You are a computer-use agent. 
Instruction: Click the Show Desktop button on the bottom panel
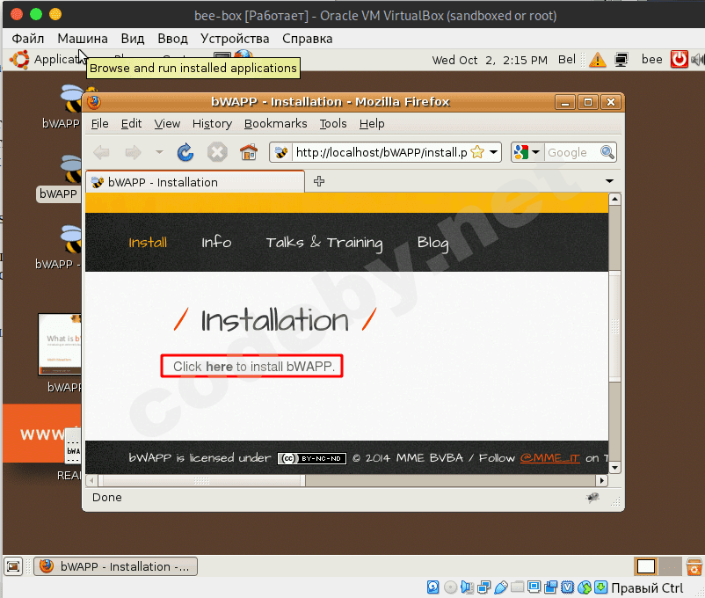13,566
